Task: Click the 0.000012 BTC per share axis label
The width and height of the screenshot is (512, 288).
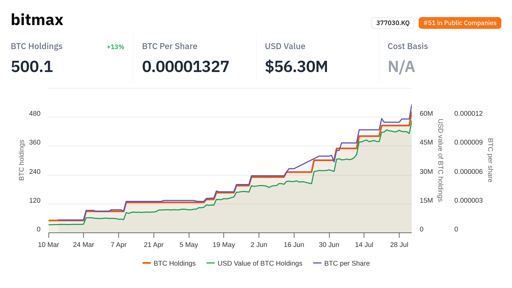Action: coord(468,113)
